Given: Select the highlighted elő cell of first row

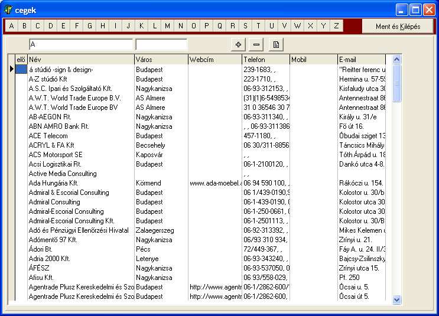Looking at the screenshot, I should (x=21, y=70).
